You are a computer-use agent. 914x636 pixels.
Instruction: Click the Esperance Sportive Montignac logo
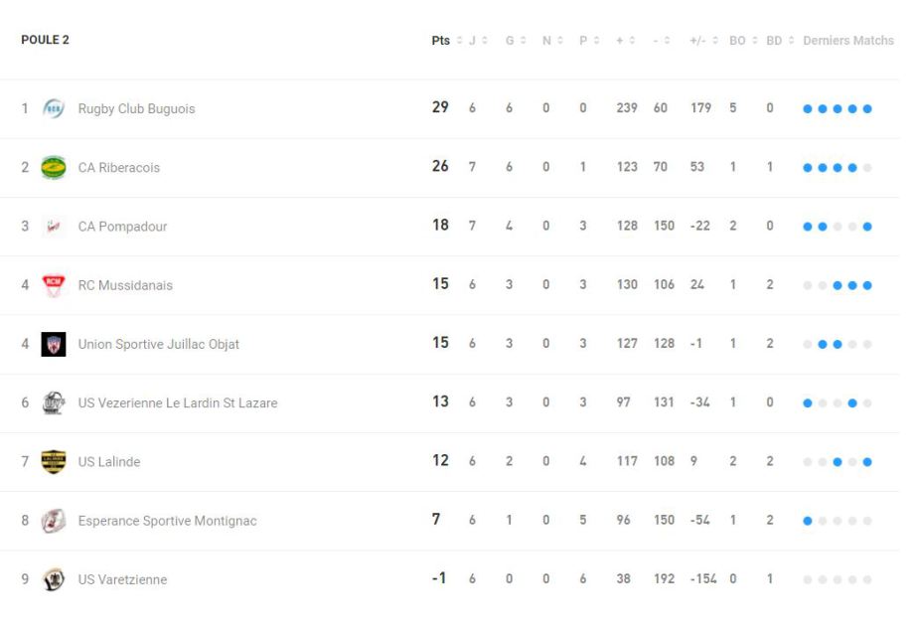pyautogui.click(x=54, y=521)
